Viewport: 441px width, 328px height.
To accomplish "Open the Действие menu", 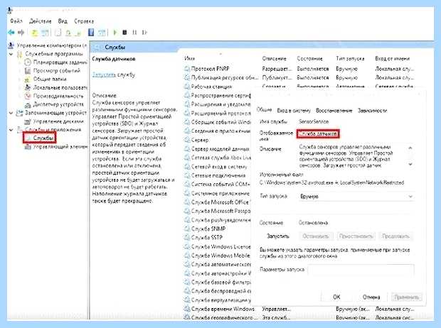I will (x=41, y=21).
